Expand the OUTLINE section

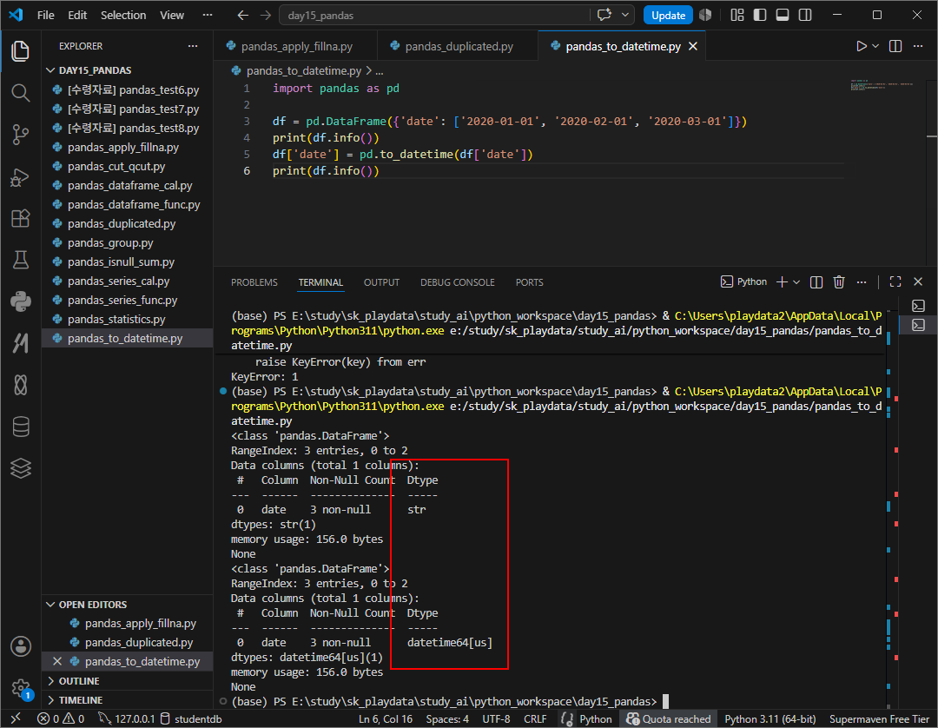tap(128, 681)
